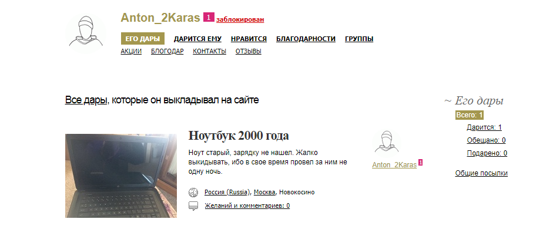Viewport: 543px width, 246px height.
Task: Go to the НРАВИТСЯ tab
Action: 249,39
